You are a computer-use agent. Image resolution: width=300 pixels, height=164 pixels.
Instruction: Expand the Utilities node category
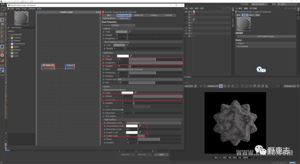tap(9, 41)
